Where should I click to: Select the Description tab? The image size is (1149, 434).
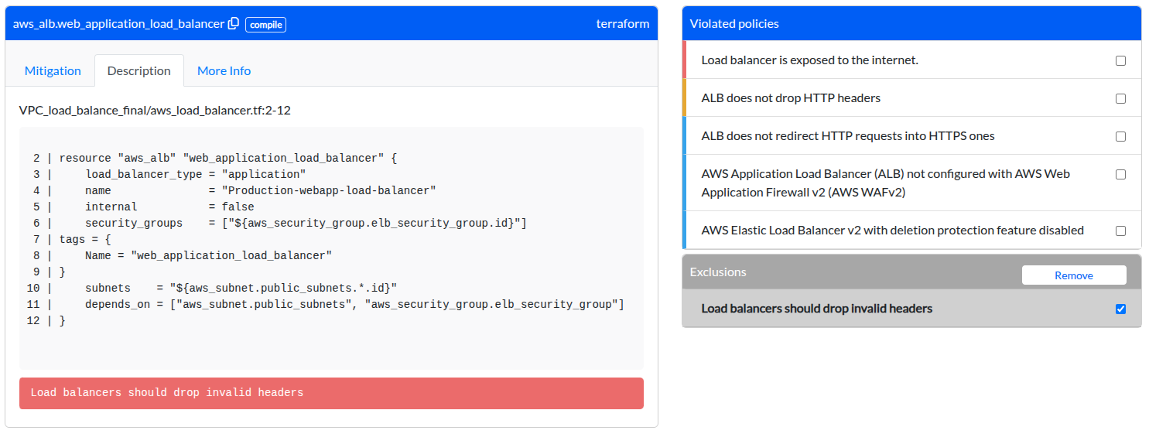139,70
